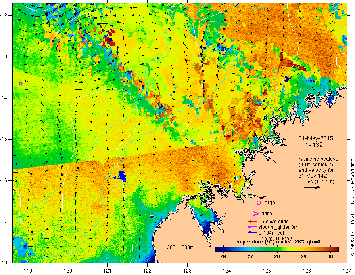
Task: Click the drifter legend label
Action: 267,214
